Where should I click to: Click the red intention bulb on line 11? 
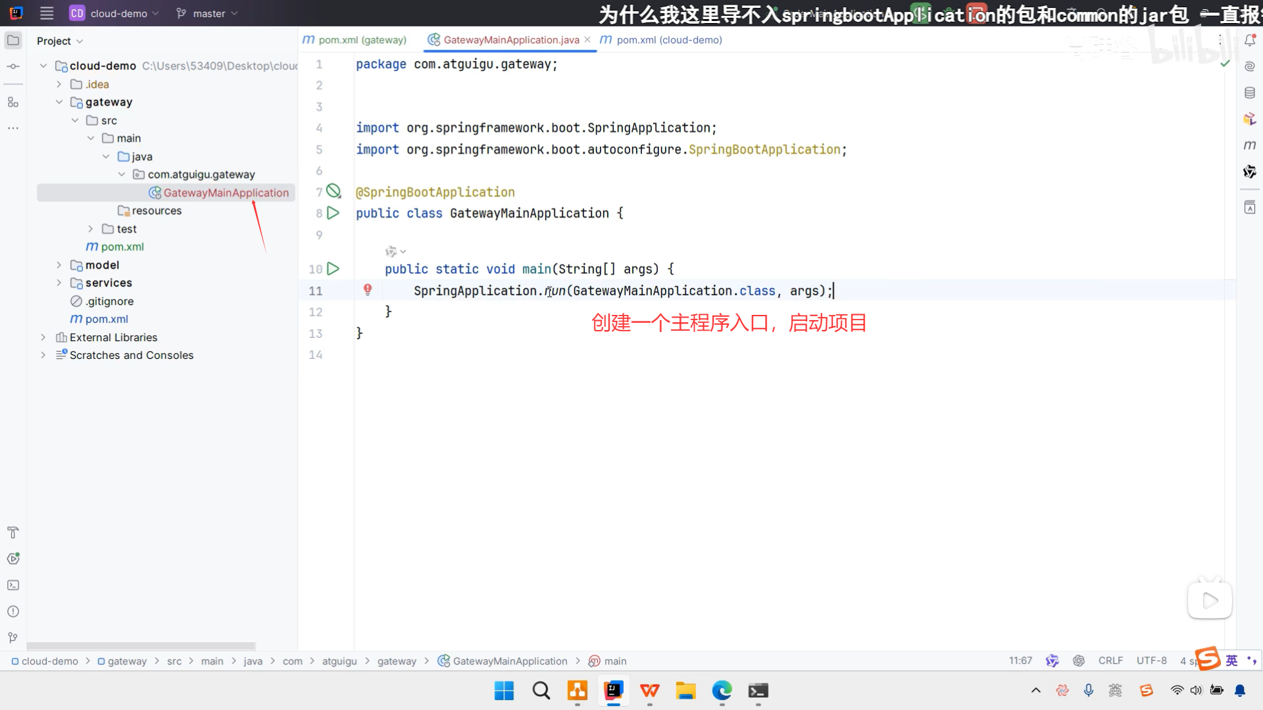(x=368, y=289)
